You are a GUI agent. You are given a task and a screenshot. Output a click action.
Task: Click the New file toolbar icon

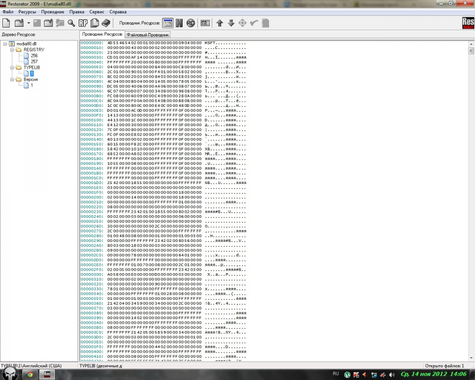(6, 23)
